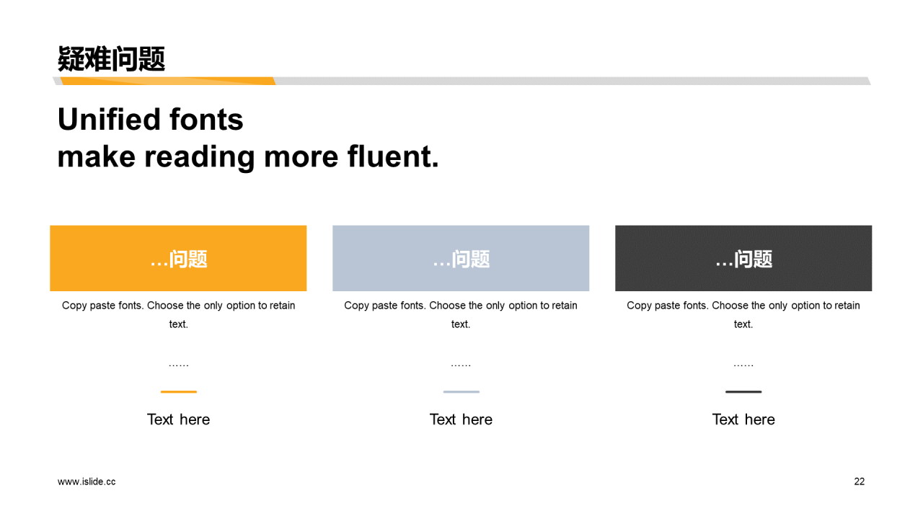This screenshot has width=923, height=519.
Task: Click the slide title 疑难问题
Action: point(112,59)
